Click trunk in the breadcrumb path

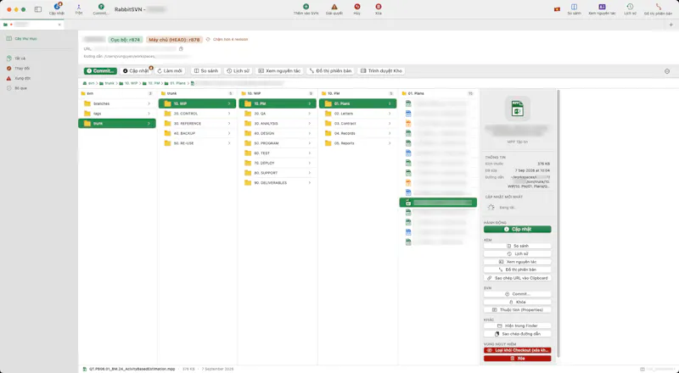(107, 83)
